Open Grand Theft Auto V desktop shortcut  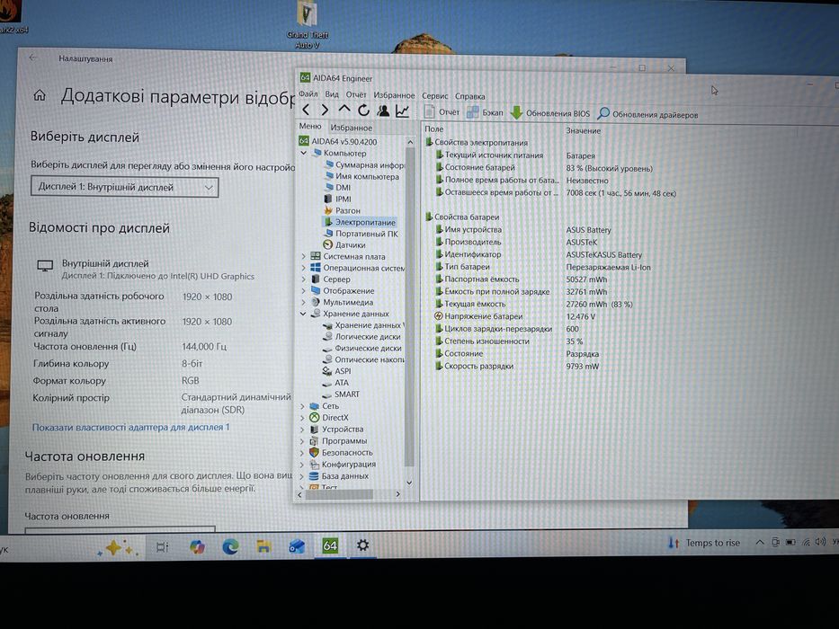(x=308, y=26)
